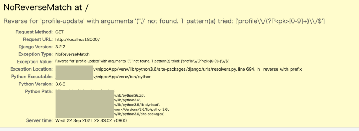Click the Request Method label

[x=34, y=32]
